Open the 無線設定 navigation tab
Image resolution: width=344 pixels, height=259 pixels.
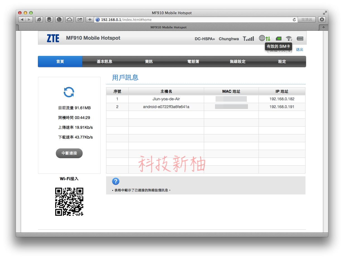[238, 61]
